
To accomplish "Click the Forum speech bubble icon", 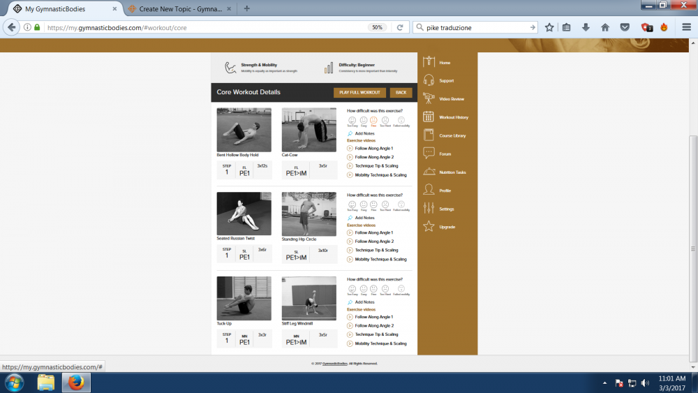I will [429, 153].
